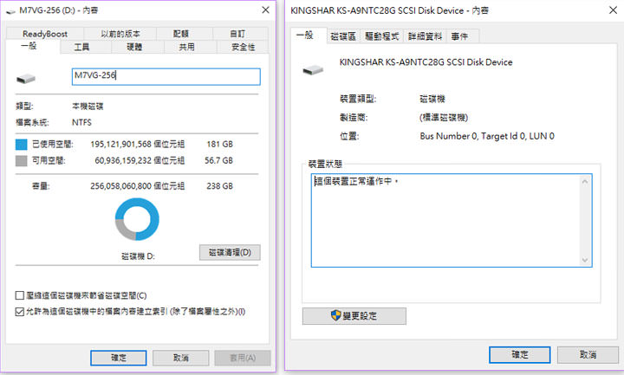Click 確定 in the M7VG-256 properties window

pos(119,358)
